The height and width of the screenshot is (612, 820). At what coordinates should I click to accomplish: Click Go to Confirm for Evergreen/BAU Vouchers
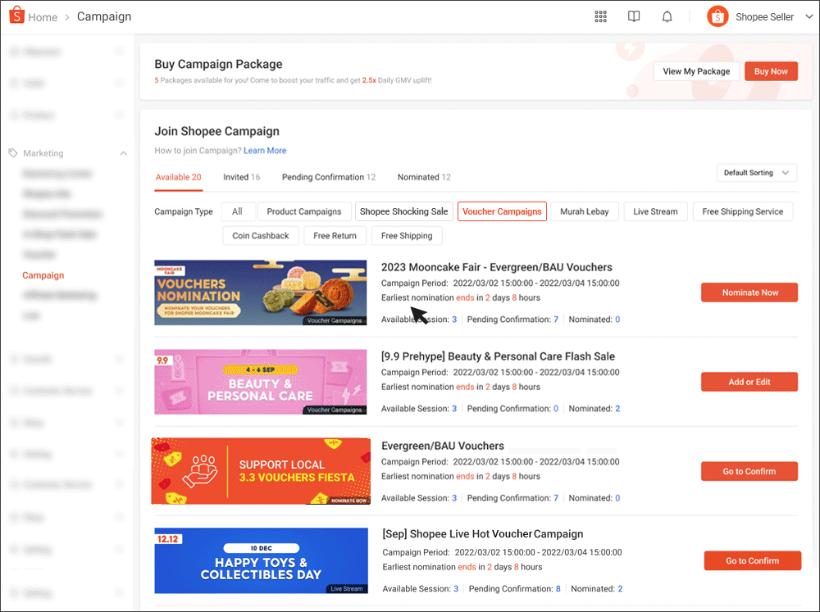[749, 471]
